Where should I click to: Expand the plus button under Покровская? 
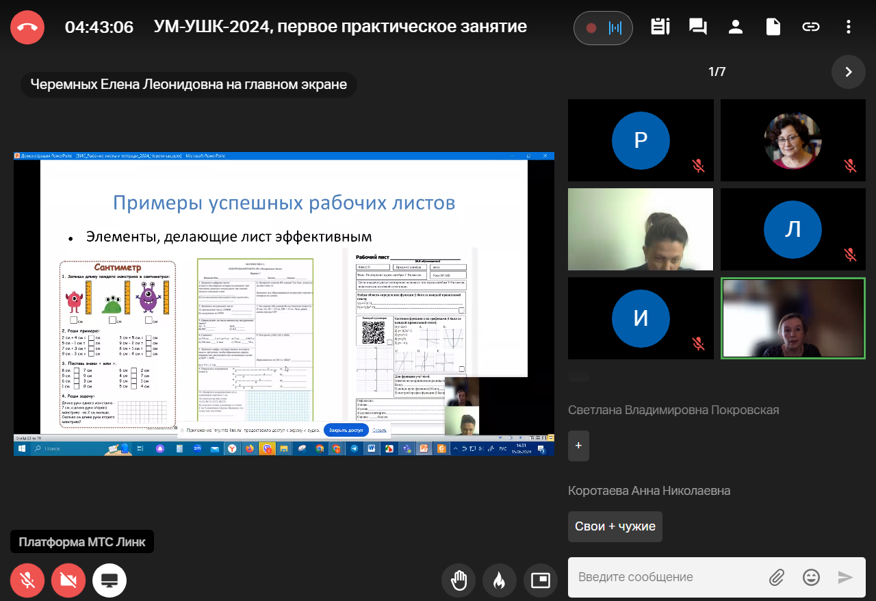[578, 446]
